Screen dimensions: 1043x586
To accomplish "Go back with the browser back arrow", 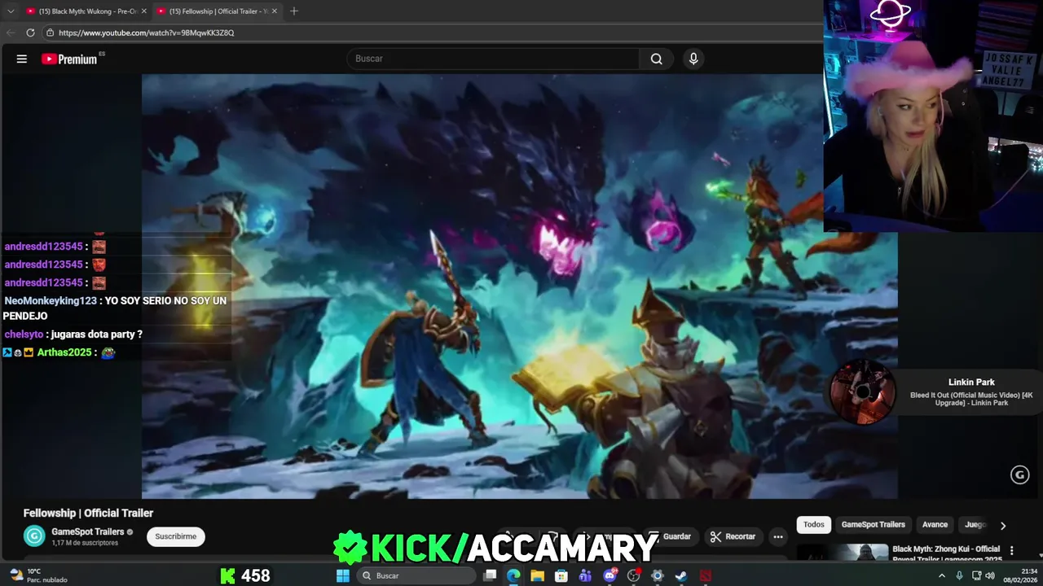I will coord(11,33).
